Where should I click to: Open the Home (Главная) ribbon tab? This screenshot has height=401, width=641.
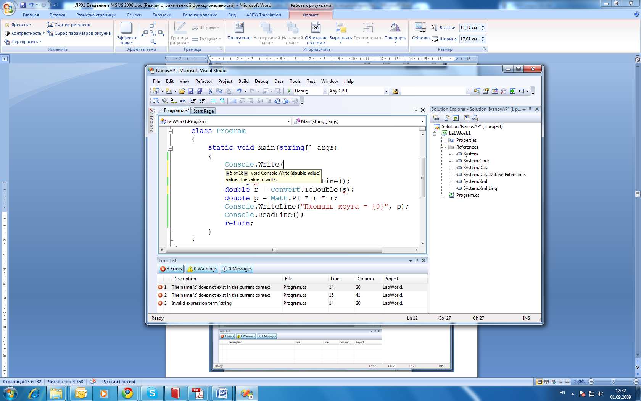pyautogui.click(x=31, y=15)
